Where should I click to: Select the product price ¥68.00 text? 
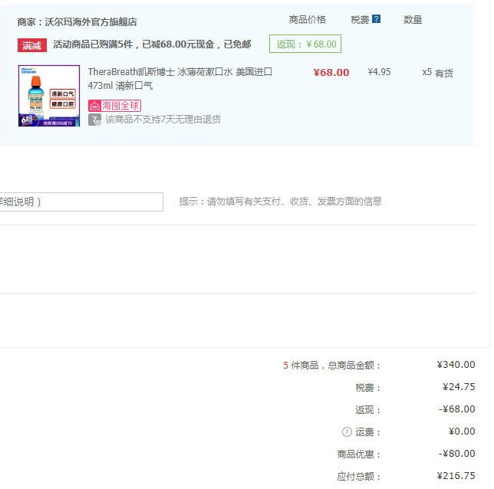point(331,72)
